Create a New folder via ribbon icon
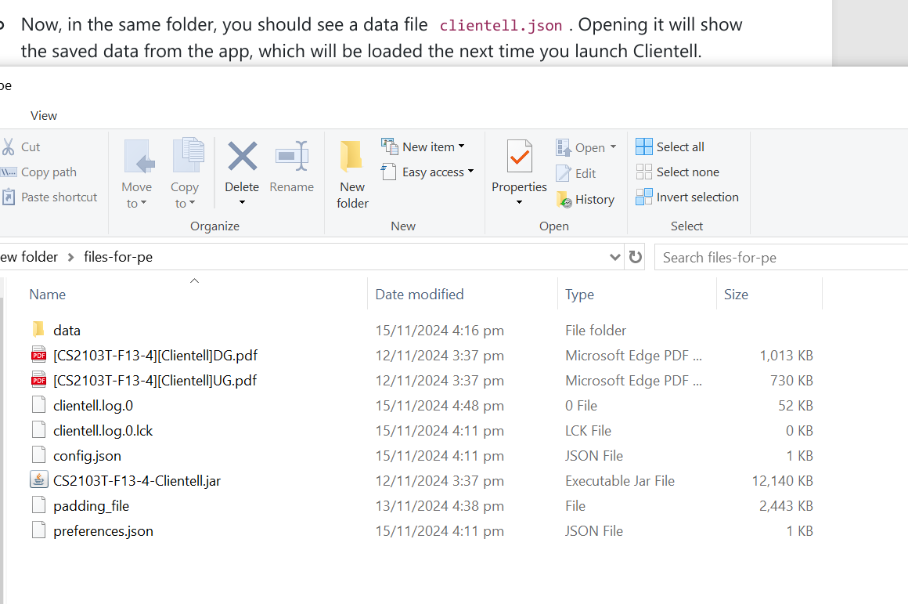 click(351, 157)
